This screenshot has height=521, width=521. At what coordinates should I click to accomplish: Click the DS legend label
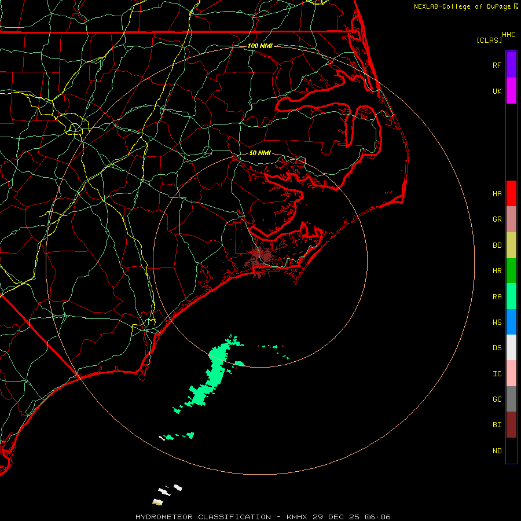pos(497,348)
